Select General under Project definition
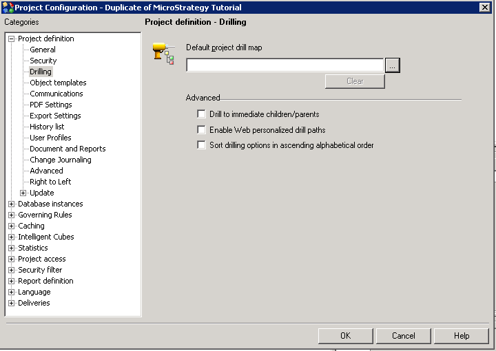The height and width of the screenshot is (351, 496). pyautogui.click(x=43, y=50)
